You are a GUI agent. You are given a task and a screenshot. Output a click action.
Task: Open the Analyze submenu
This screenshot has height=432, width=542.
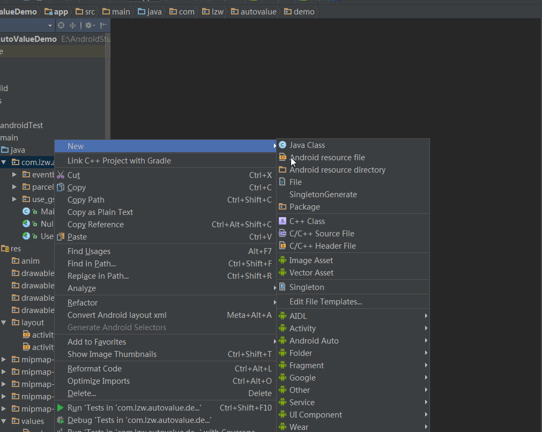166,288
